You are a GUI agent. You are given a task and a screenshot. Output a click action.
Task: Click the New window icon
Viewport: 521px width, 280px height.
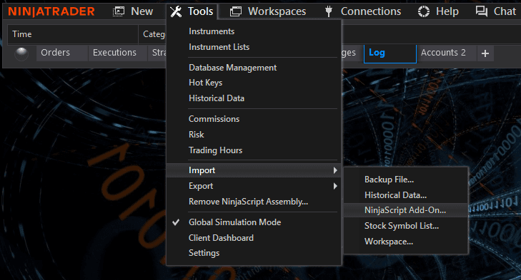(x=119, y=11)
